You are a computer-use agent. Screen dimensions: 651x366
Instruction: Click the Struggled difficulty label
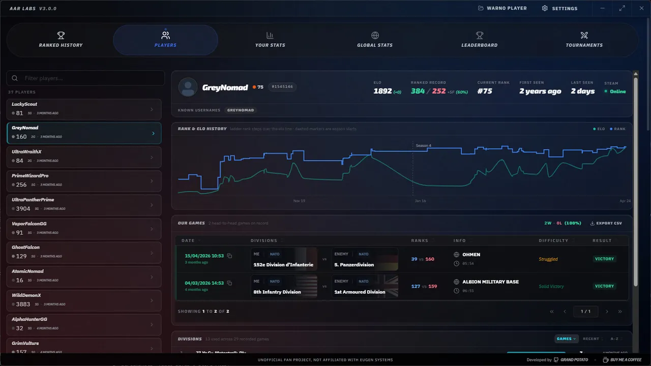click(x=548, y=259)
